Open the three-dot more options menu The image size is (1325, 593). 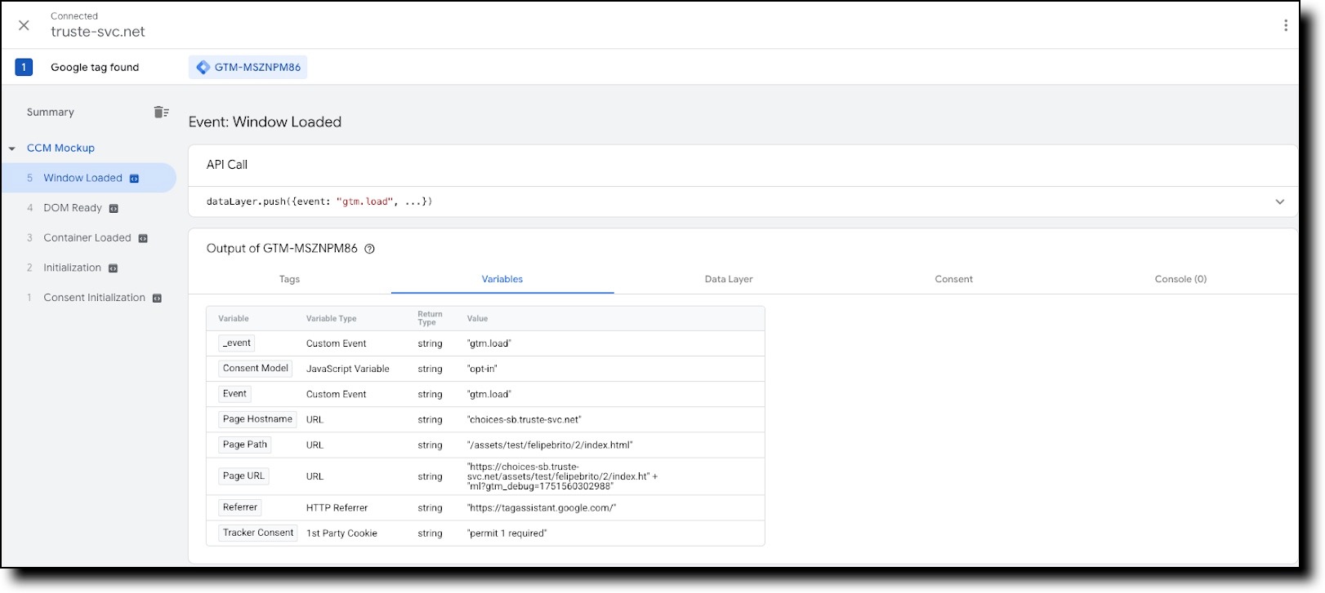point(1285,25)
